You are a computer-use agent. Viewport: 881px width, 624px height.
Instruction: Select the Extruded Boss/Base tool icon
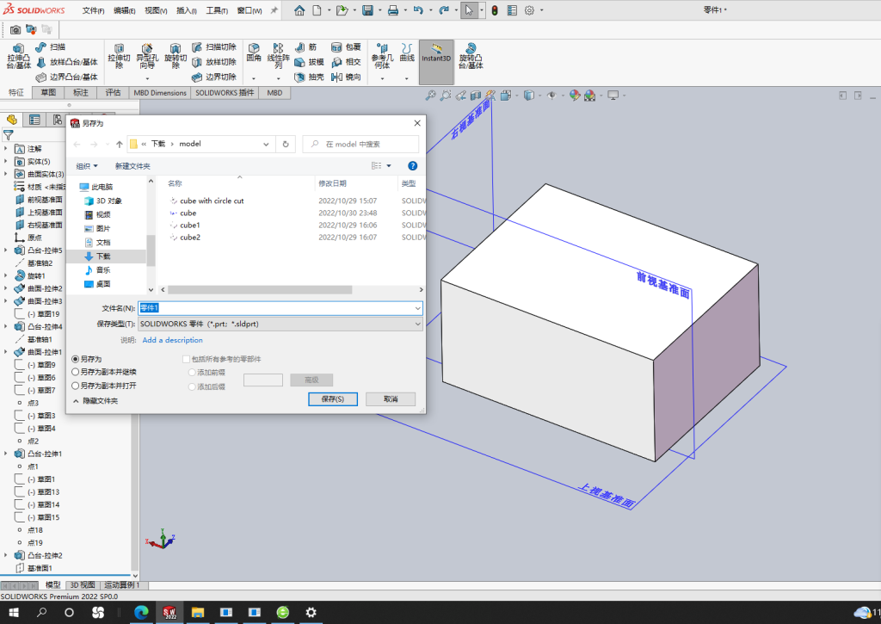pyautogui.click(x=19, y=56)
